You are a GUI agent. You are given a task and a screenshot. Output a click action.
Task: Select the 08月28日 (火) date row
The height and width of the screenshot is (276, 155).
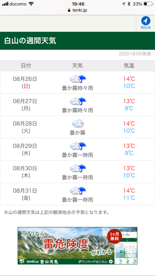coord(77,127)
